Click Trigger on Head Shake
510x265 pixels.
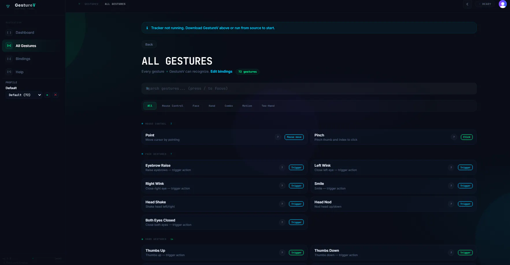click(x=296, y=204)
